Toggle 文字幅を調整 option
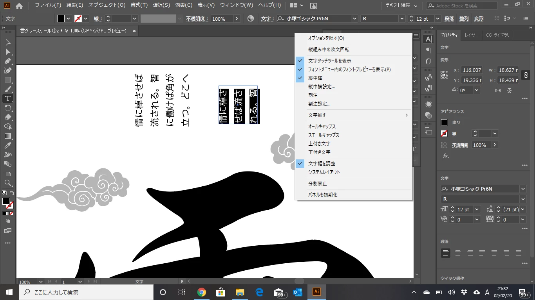The image size is (535, 300). pyautogui.click(x=322, y=164)
